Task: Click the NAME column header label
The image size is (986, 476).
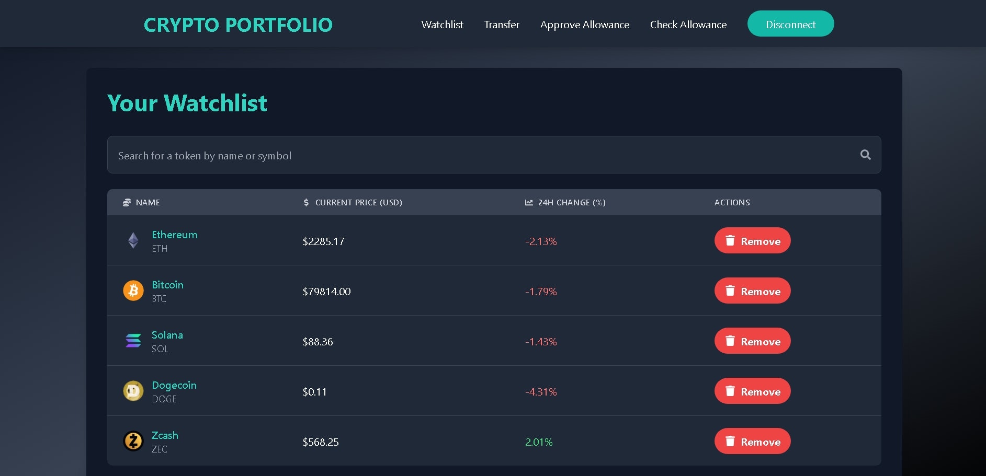Action: (148, 202)
